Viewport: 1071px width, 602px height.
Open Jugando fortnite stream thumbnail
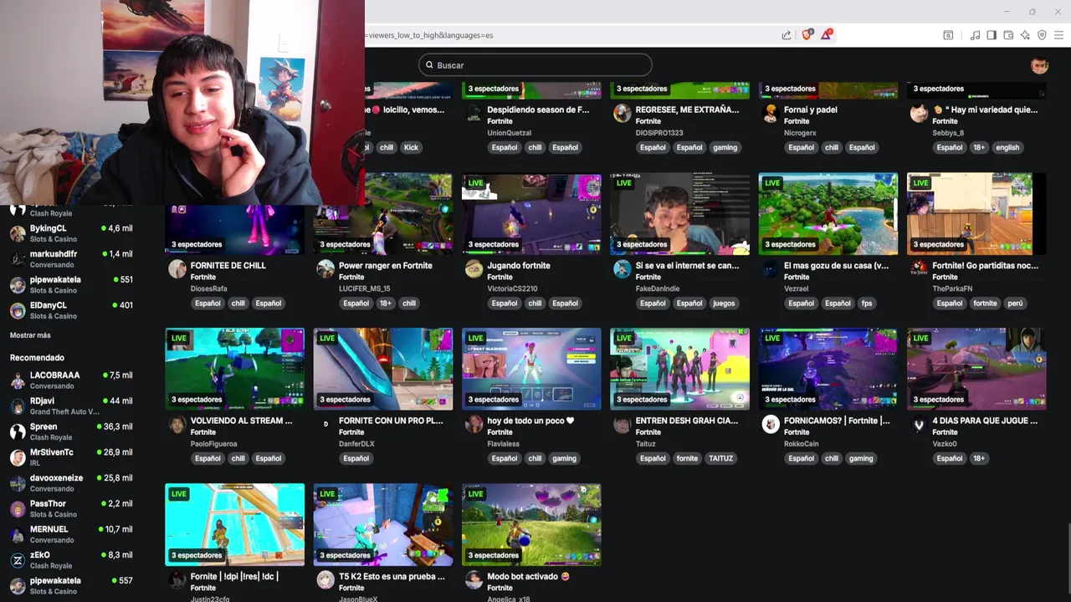(x=531, y=214)
